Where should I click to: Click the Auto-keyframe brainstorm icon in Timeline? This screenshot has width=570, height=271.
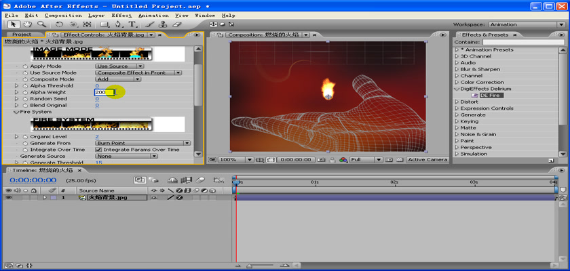[218, 180]
